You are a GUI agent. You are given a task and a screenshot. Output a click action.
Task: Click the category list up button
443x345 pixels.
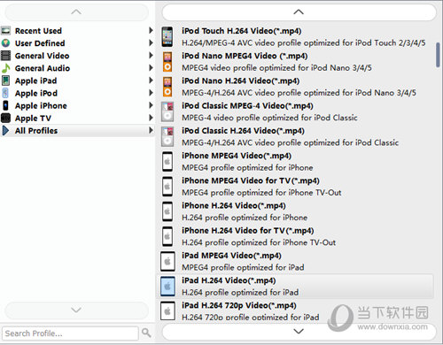[76, 12]
